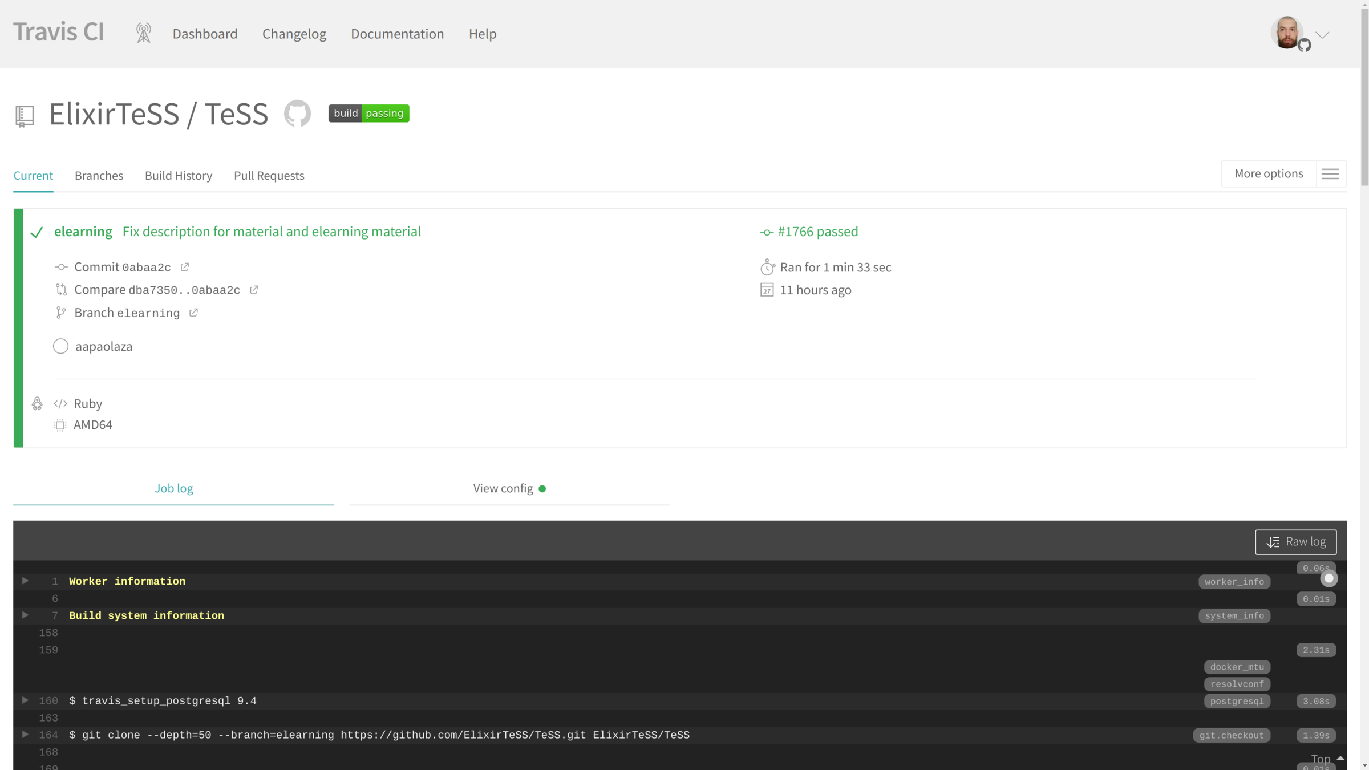
Task: Open the account dropdown chevron
Action: point(1322,35)
